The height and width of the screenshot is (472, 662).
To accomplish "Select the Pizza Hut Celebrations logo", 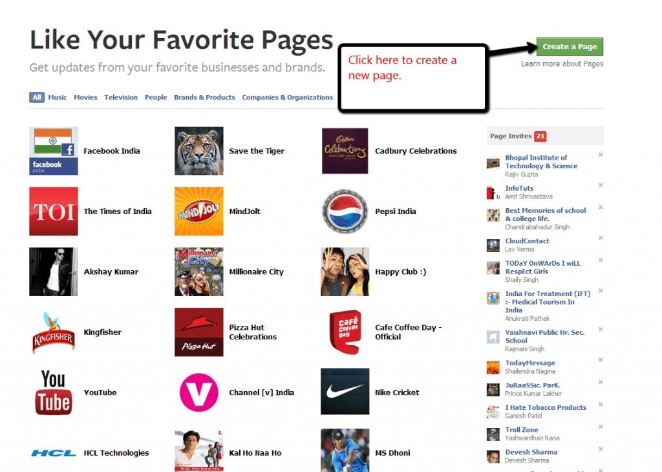I will (x=198, y=332).
